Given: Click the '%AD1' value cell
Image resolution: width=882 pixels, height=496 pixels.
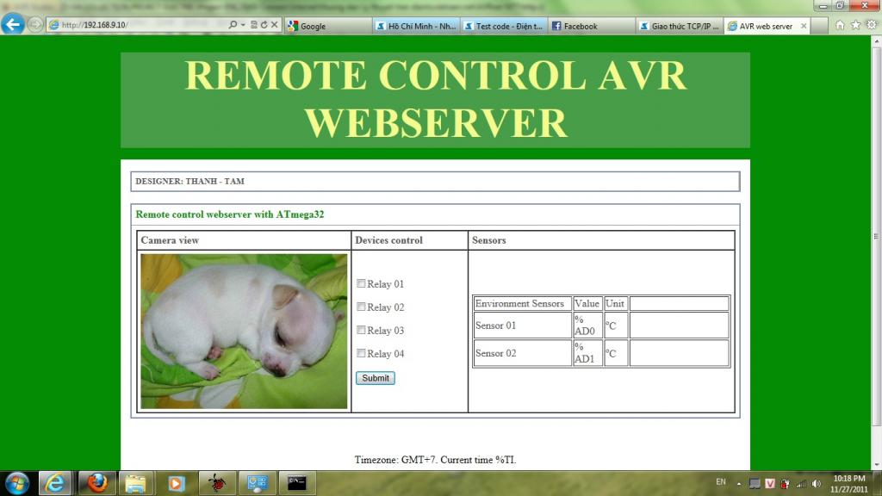Looking at the screenshot, I should [587, 353].
